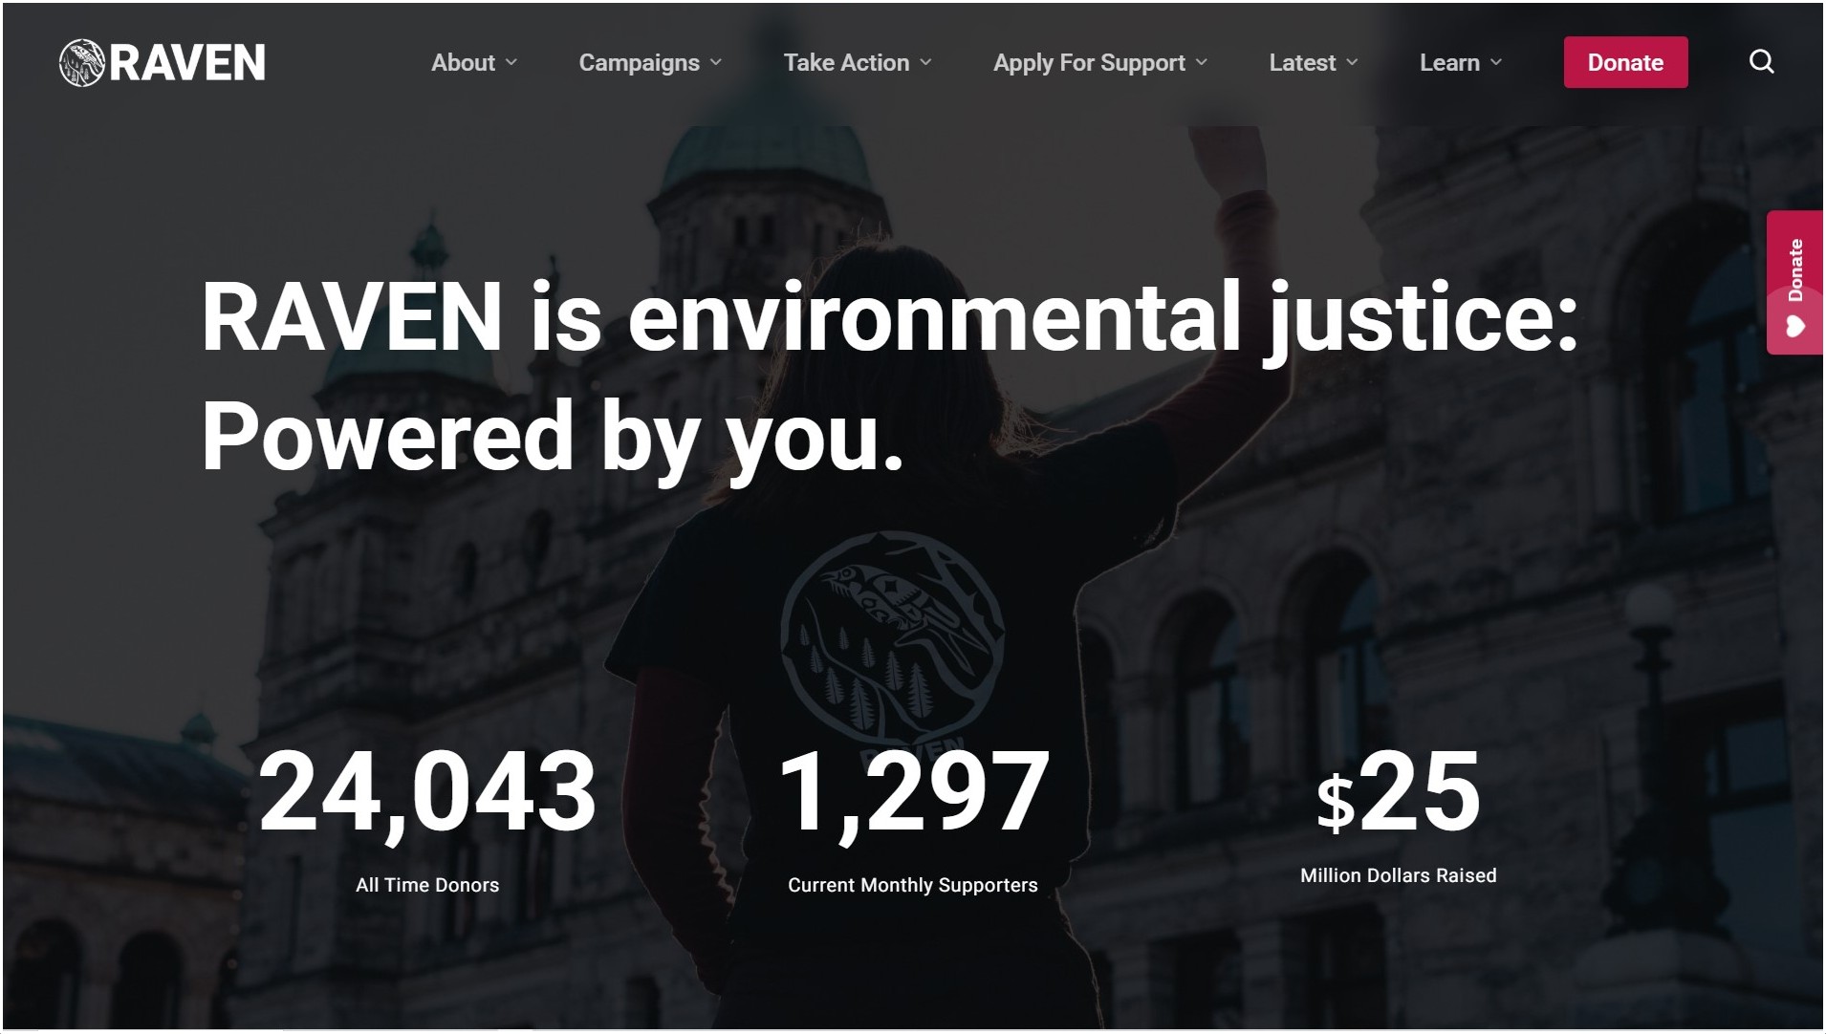The image size is (1826, 1034).
Task: Click the chevron icon beside About
Action: tap(511, 63)
